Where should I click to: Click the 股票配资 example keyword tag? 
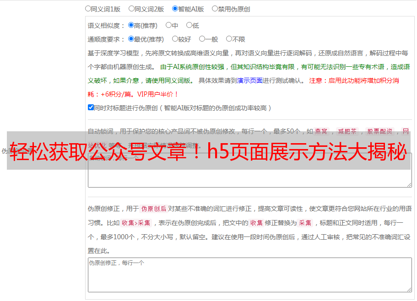[x=380, y=131]
